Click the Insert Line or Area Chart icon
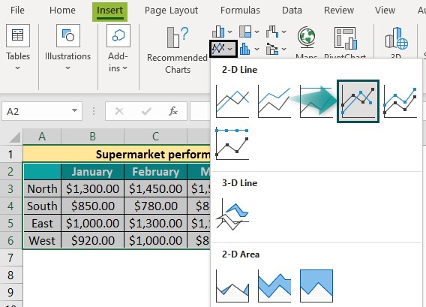The image size is (426, 307). [218, 49]
